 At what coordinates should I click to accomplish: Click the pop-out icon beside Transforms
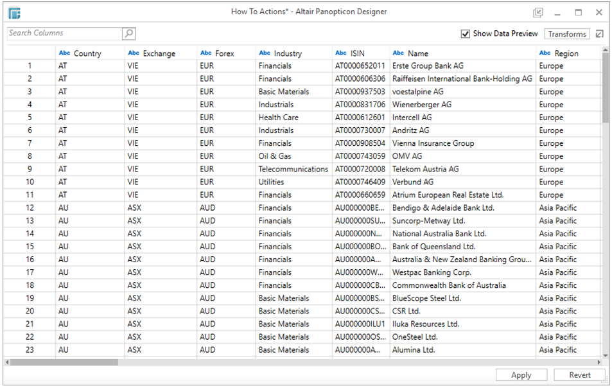[599, 34]
